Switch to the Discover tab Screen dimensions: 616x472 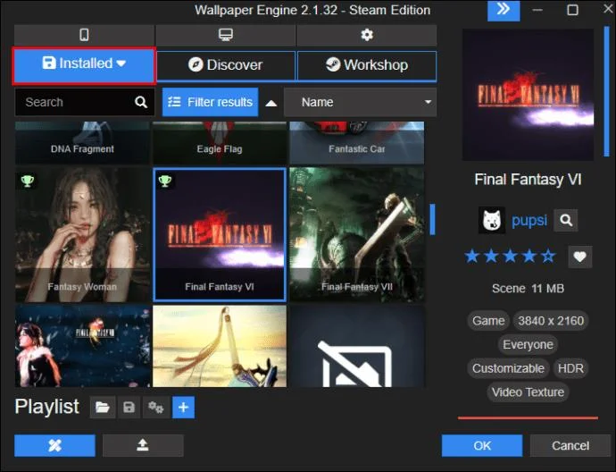(226, 65)
